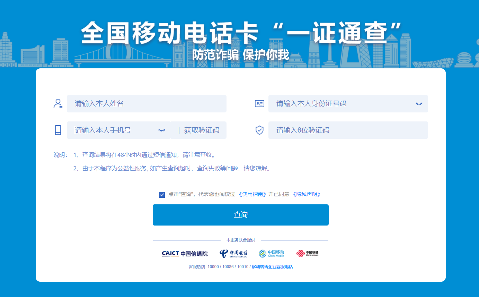Image resolution: width=479 pixels, height=297 pixels.
Task: Click the ID card icon
Action: click(x=259, y=104)
